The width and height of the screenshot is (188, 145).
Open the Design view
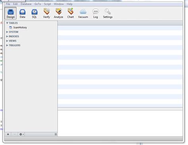(11, 13)
